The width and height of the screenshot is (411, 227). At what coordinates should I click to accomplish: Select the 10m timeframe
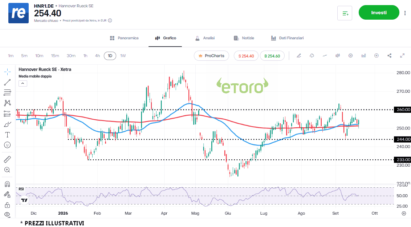pyautogui.click(x=39, y=56)
